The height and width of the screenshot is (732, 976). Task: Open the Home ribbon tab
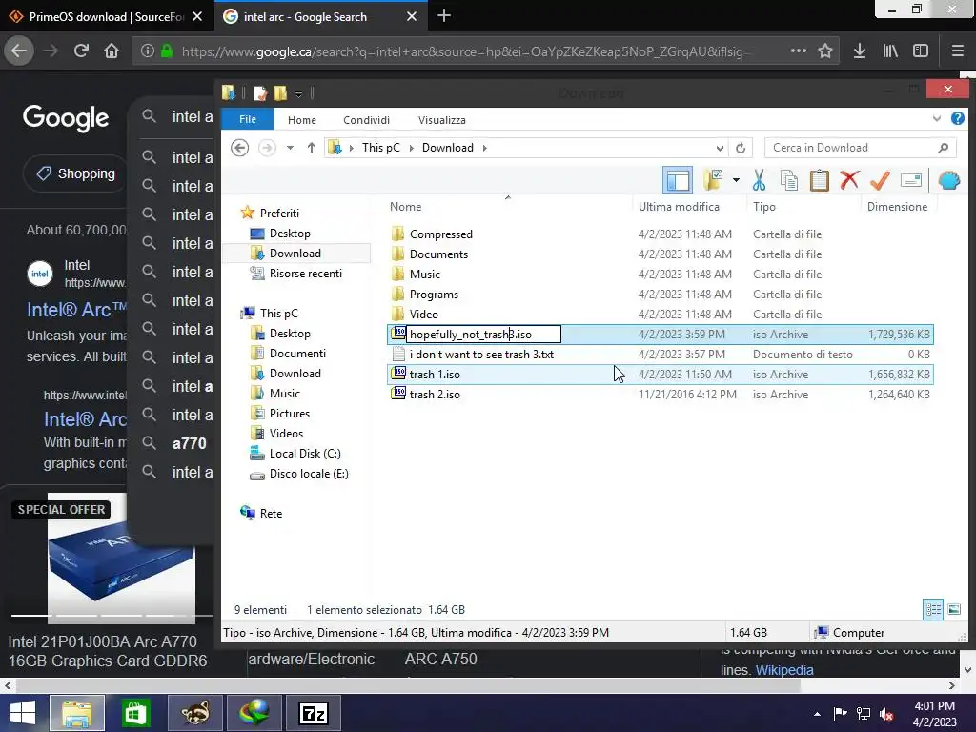click(302, 119)
